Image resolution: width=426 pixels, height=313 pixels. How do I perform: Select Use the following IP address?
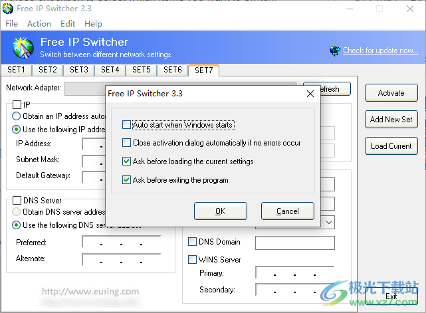pyautogui.click(x=17, y=130)
